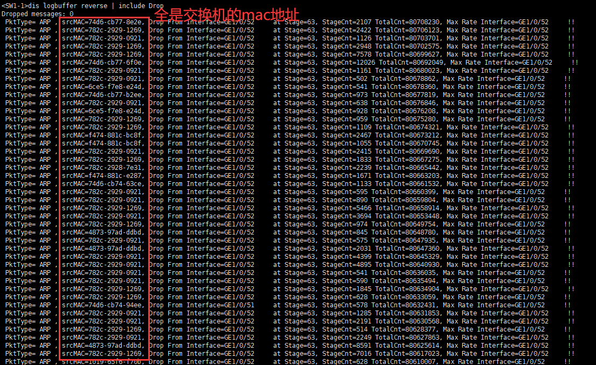Viewport: 596px width, 365px height.
Task: Select srcMAC=74d6-cb77-8e2e entry
Action: 103,22
